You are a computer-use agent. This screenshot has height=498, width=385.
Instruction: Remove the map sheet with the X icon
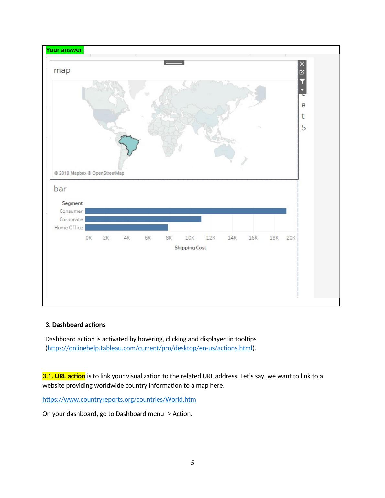pos(302,64)
